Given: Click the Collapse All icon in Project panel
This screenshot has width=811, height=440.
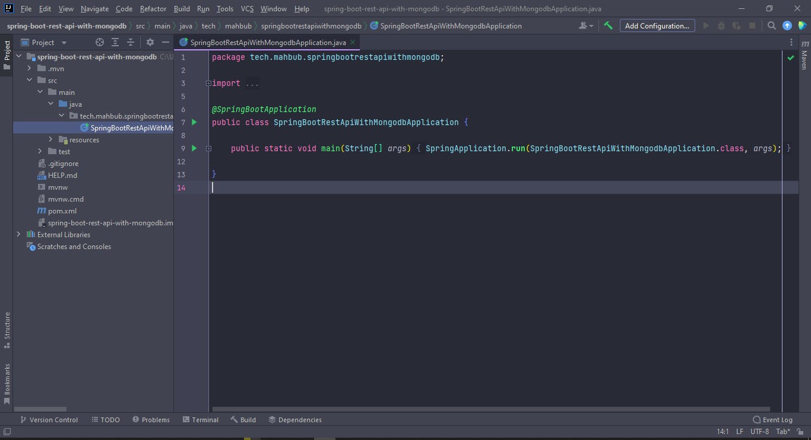Looking at the screenshot, I should click(x=131, y=42).
